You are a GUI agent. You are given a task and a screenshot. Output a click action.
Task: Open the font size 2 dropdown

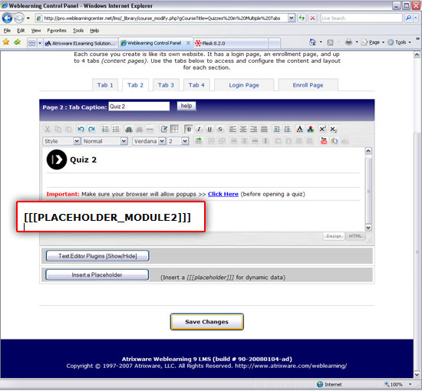click(x=185, y=141)
